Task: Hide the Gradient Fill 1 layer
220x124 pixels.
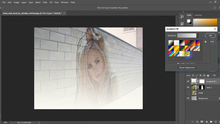Action: [x=188, y=81]
